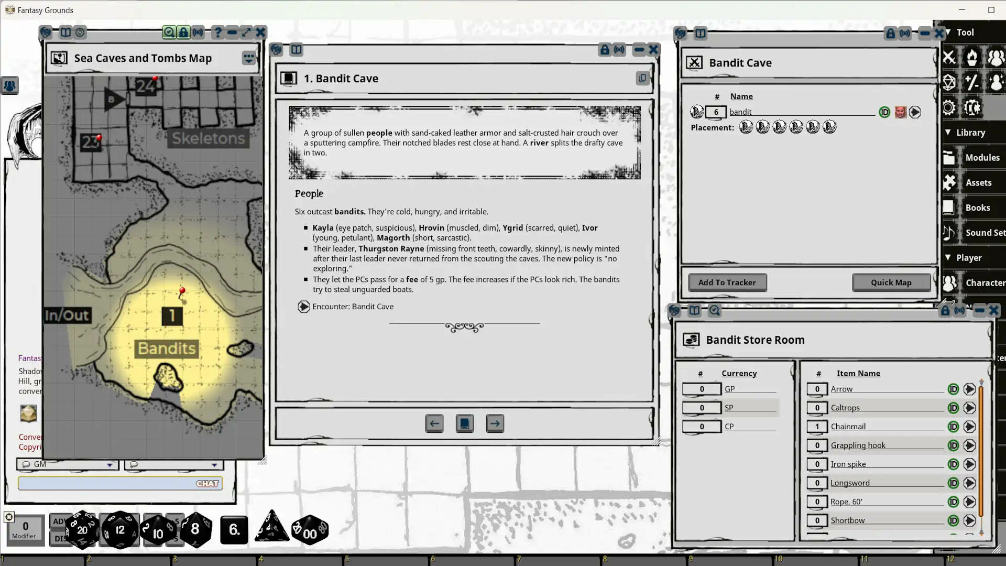Viewport: 1006px width, 566px height.
Task: Click the broadcast icon on the map window toolbar
Action: pos(198,32)
